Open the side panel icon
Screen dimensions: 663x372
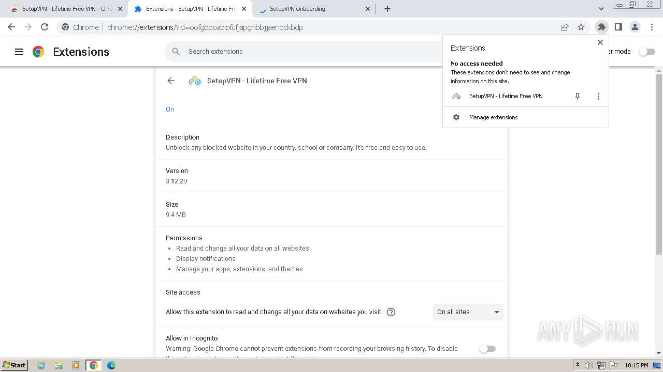618,27
